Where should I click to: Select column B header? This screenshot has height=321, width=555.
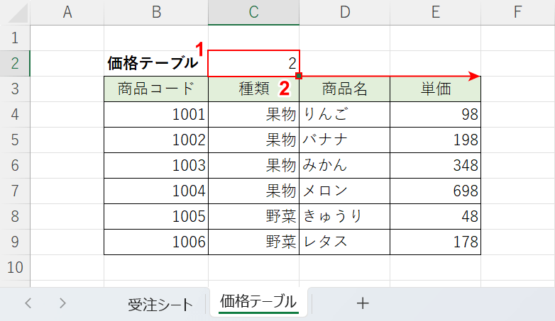point(156,12)
